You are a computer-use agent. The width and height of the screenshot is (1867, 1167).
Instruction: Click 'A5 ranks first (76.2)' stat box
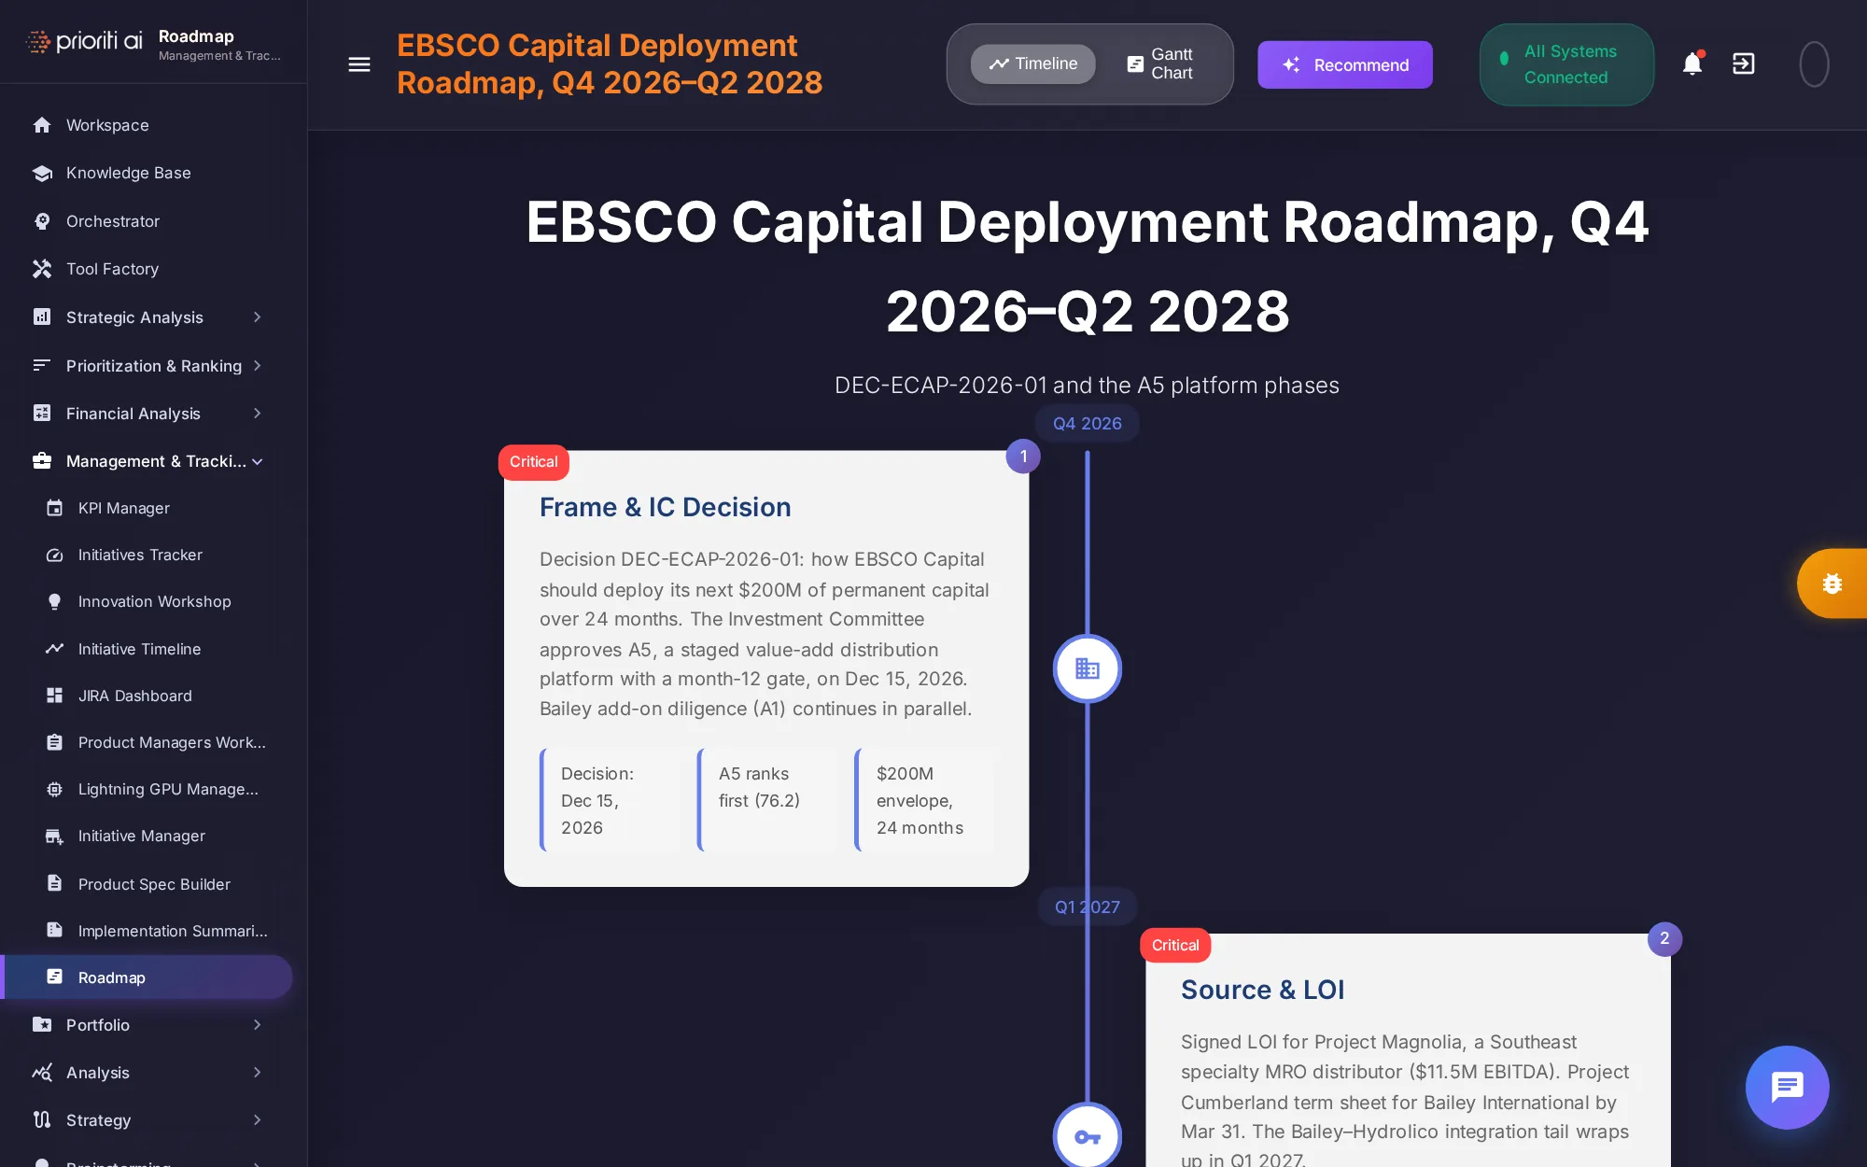[x=768, y=800]
